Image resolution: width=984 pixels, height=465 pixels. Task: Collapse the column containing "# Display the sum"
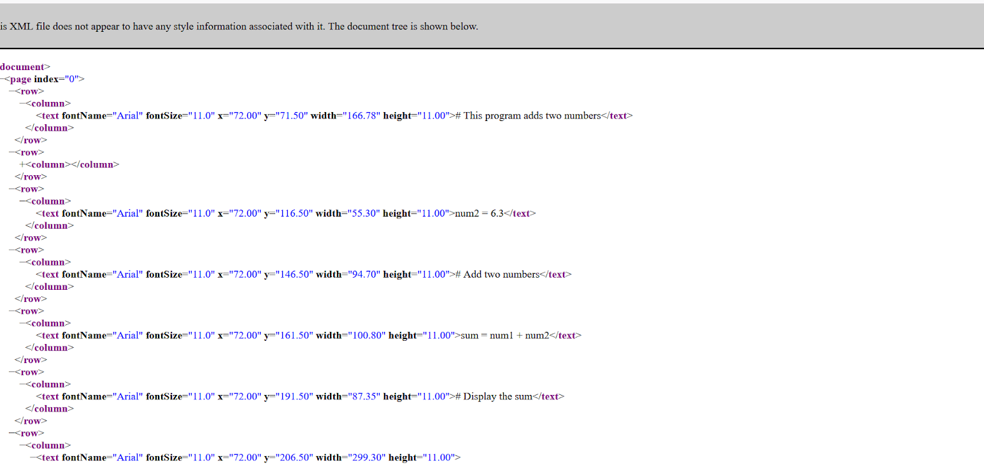(x=23, y=385)
